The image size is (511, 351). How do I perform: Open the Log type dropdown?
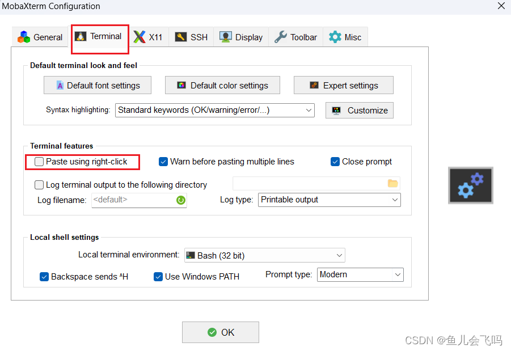[x=329, y=200]
